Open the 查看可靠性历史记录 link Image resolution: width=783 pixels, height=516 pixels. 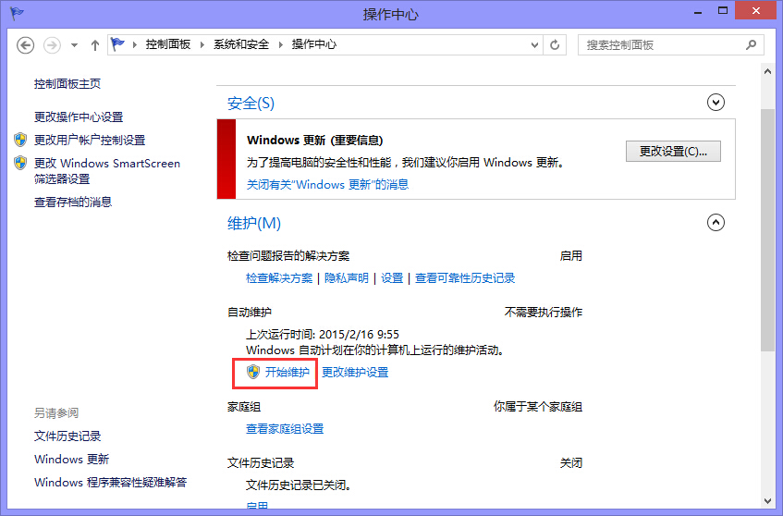(464, 278)
